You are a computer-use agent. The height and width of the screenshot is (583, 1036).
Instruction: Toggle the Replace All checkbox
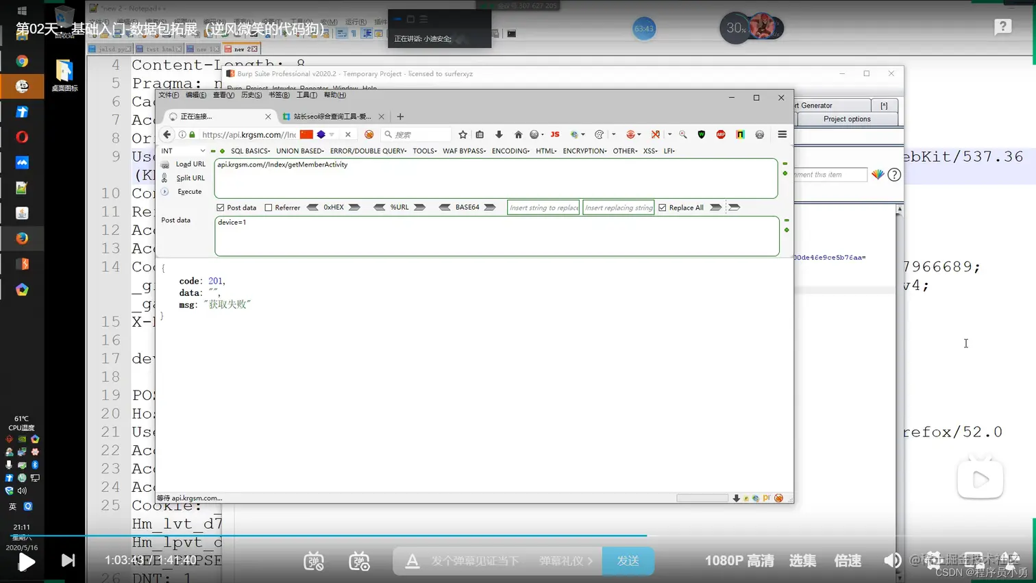(663, 208)
